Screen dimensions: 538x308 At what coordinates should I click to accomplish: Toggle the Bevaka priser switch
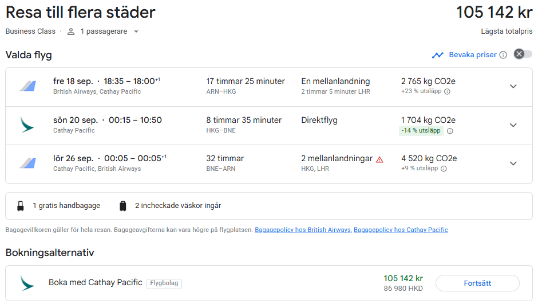click(523, 54)
